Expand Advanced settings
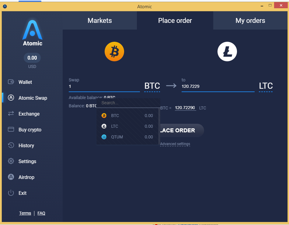Image resolution: width=289 pixels, height=225 pixels. coord(175,144)
